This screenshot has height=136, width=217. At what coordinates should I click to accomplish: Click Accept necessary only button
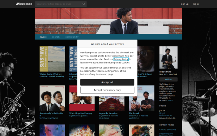point(107,90)
